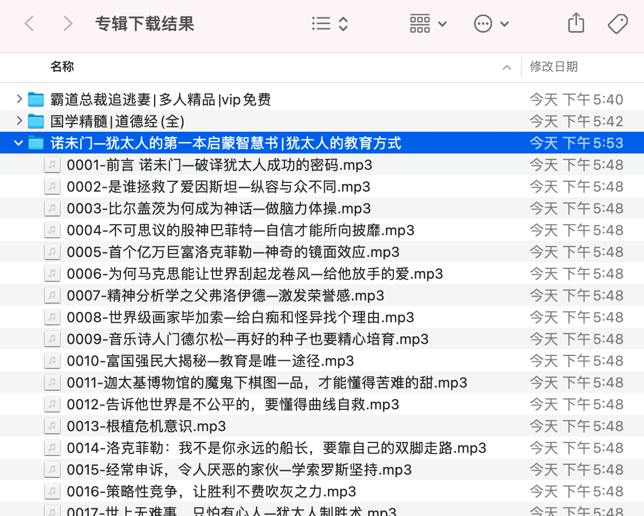
Task: Select 0012-告诉他世界是不公平的.mp3
Action: coord(233,404)
